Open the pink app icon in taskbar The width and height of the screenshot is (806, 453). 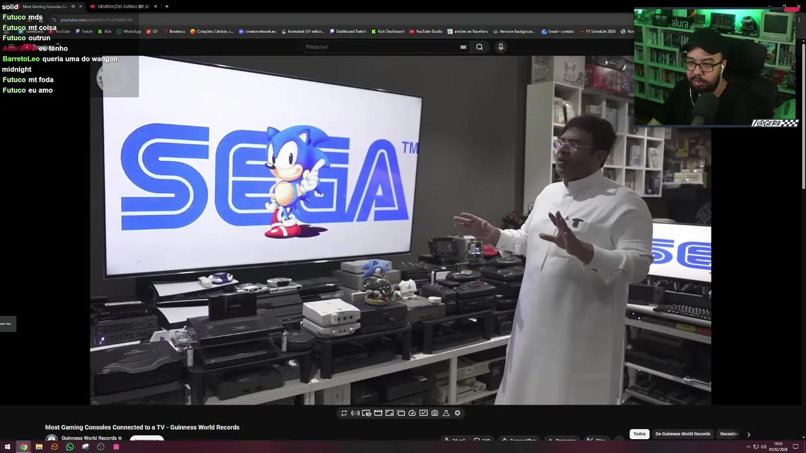pyautogui.click(x=116, y=447)
